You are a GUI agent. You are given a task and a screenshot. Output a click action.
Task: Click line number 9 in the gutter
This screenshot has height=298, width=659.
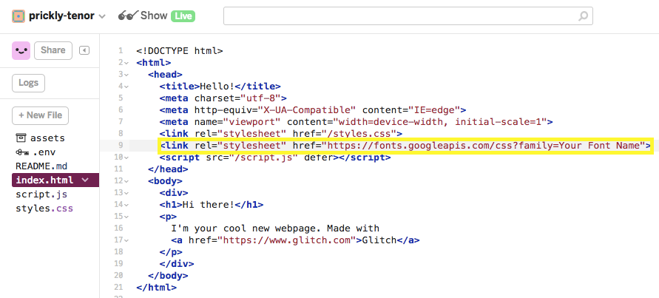tap(121, 146)
